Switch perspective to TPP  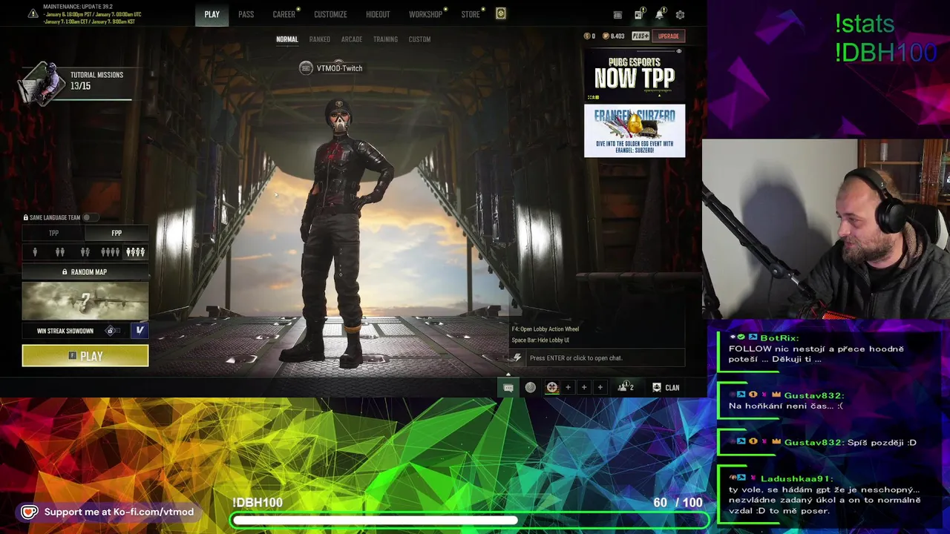click(53, 233)
